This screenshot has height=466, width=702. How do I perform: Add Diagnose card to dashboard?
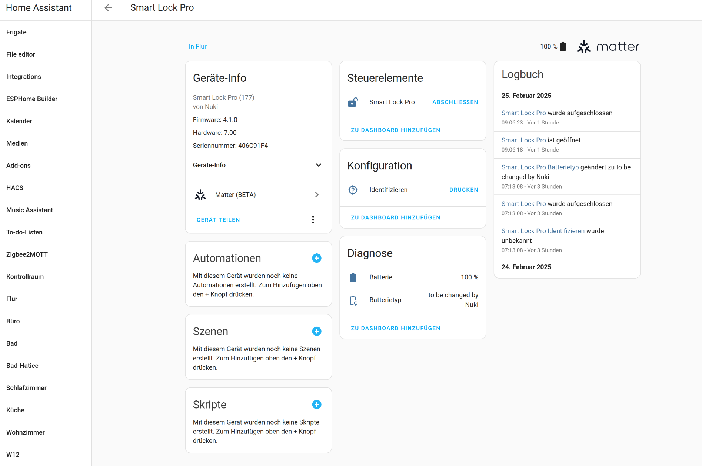(x=395, y=328)
